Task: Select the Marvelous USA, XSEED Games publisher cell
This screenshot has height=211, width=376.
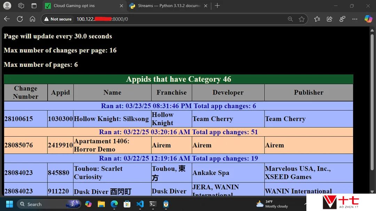Action: 308,173
